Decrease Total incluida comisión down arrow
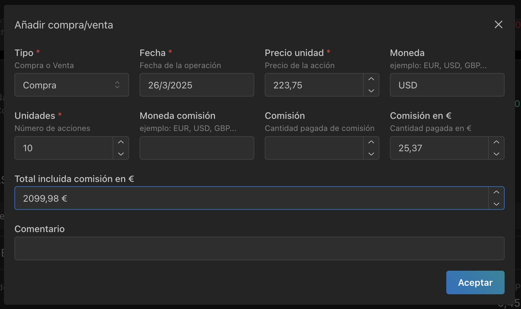 (496, 204)
